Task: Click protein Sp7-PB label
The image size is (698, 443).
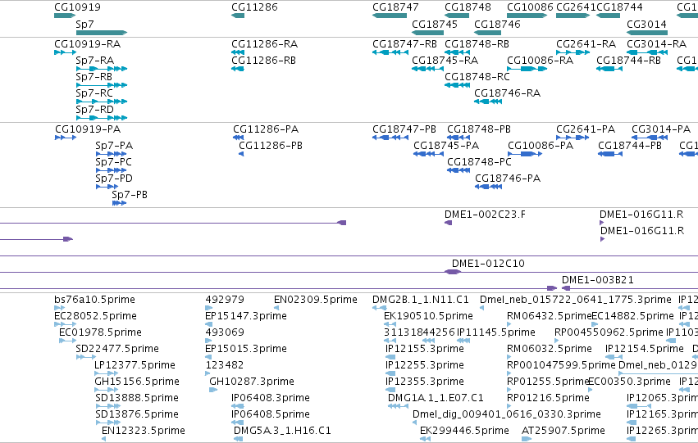Action: click(x=130, y=195)
